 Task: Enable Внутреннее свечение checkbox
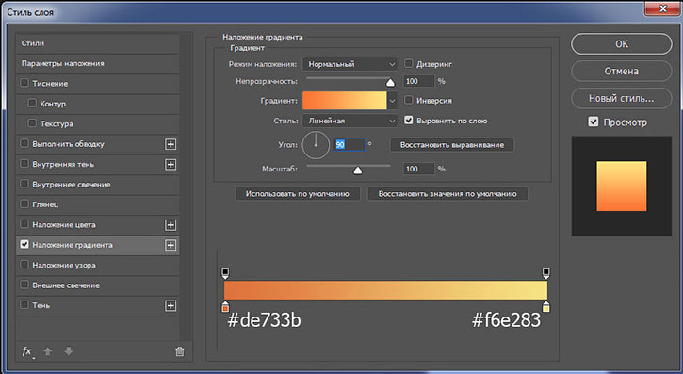point(24,184)
